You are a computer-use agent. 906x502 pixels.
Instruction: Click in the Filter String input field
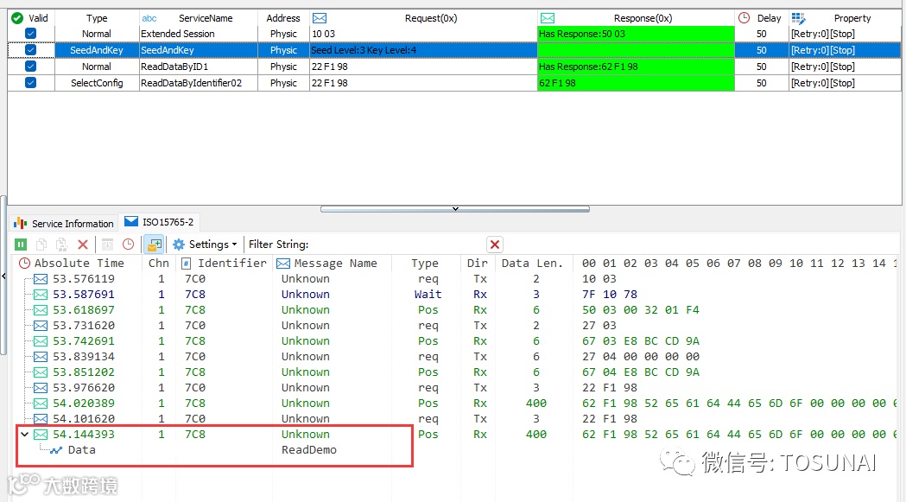[397, 245]
